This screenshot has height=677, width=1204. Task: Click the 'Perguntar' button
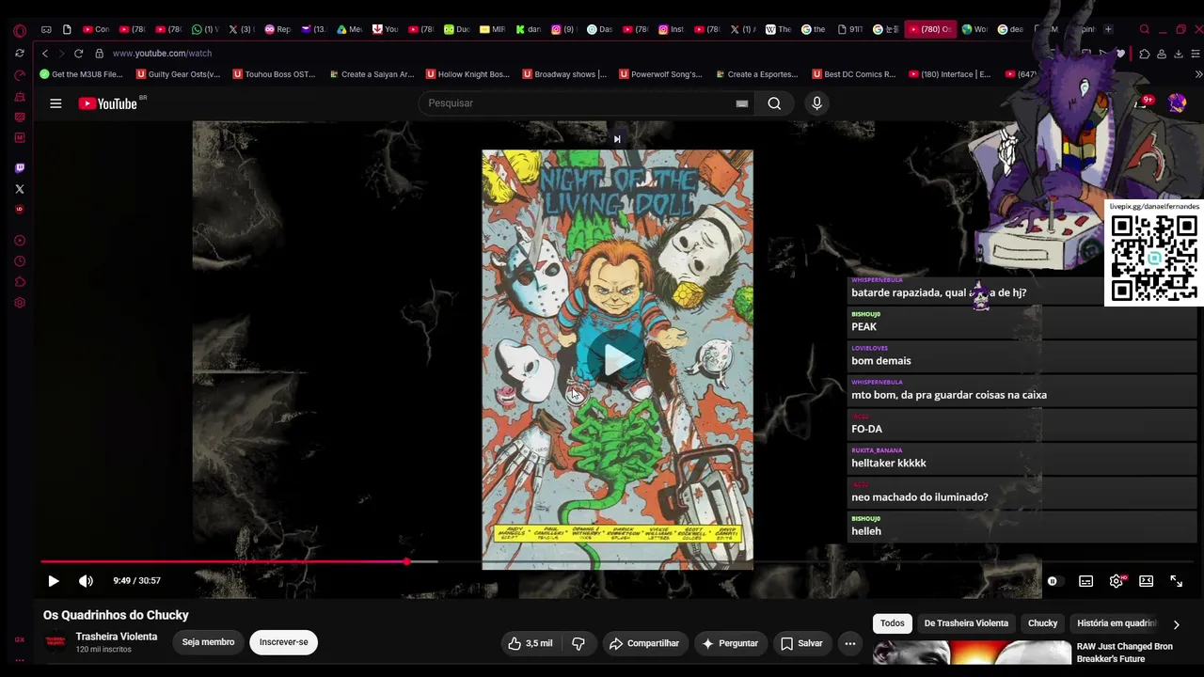coord(730,643)
